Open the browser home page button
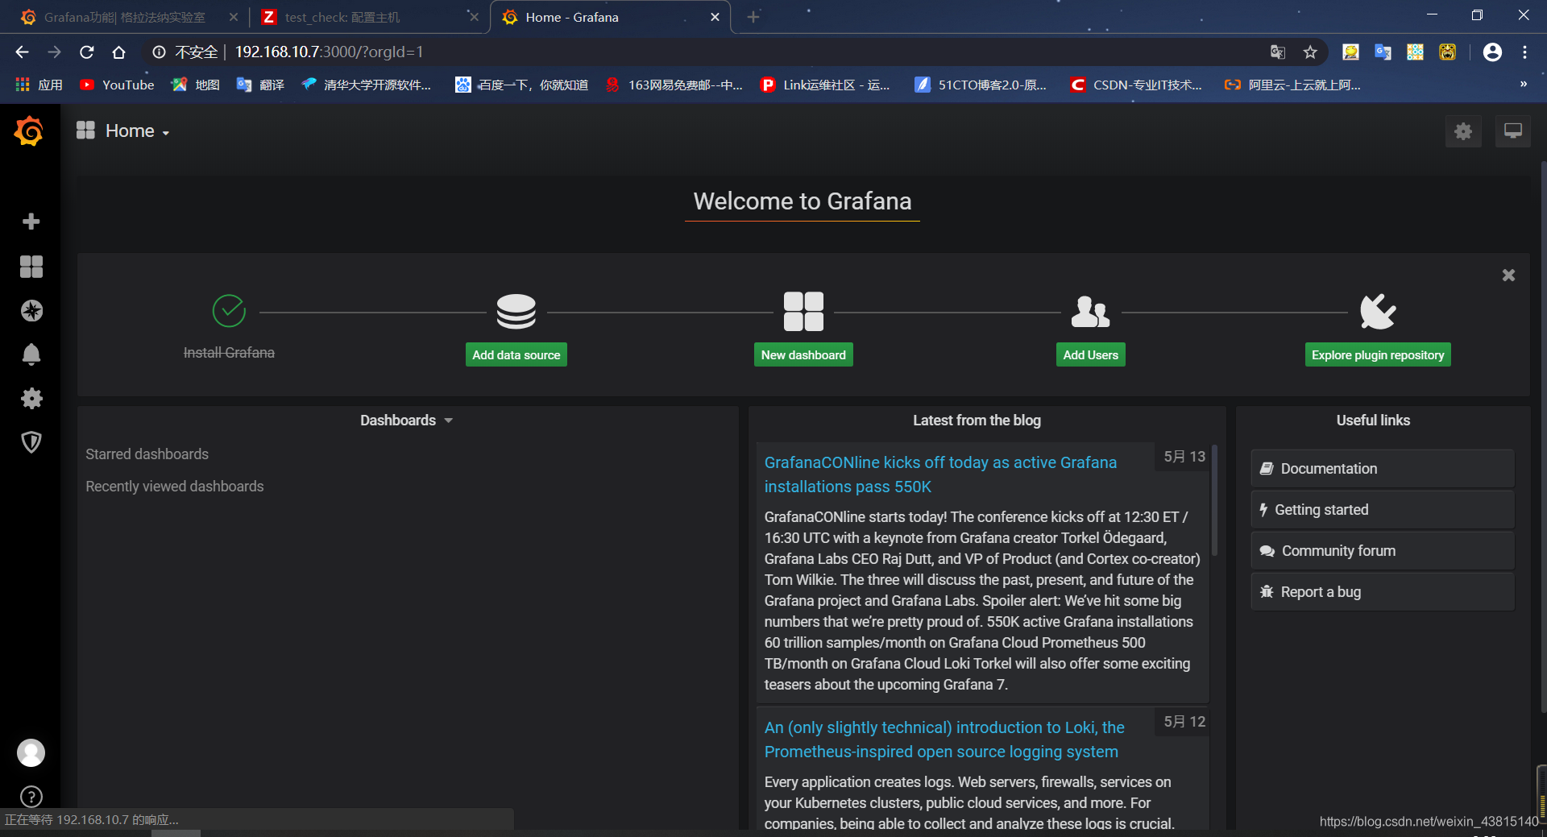The height and width of the screenshot is (837, 1547). click(118, 52)
